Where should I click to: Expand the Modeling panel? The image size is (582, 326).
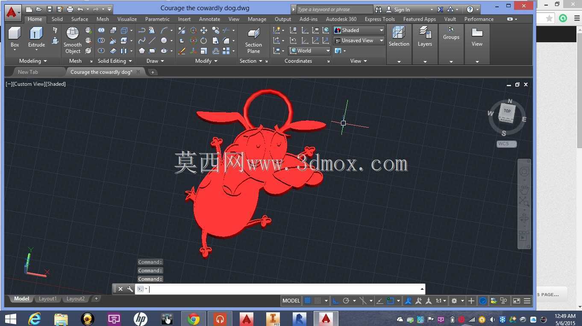[x=33, y=61]
